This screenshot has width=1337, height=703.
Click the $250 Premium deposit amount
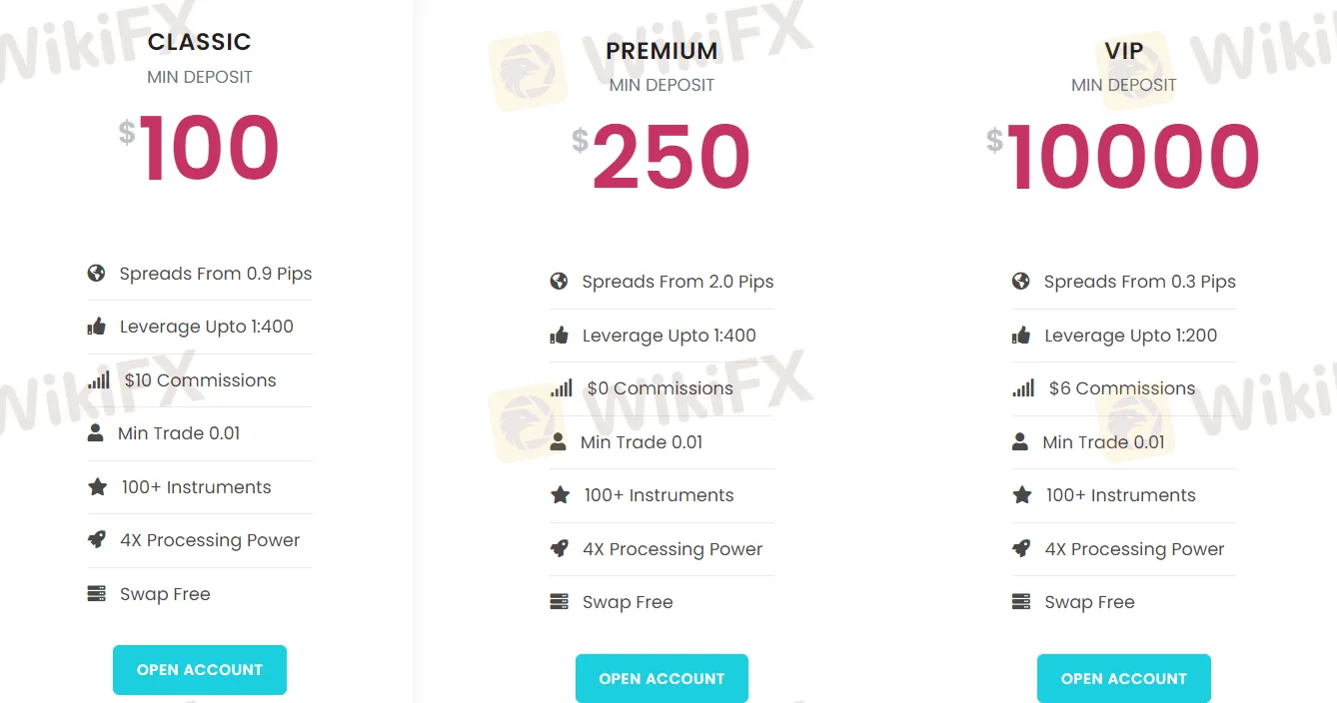[669, 158]
